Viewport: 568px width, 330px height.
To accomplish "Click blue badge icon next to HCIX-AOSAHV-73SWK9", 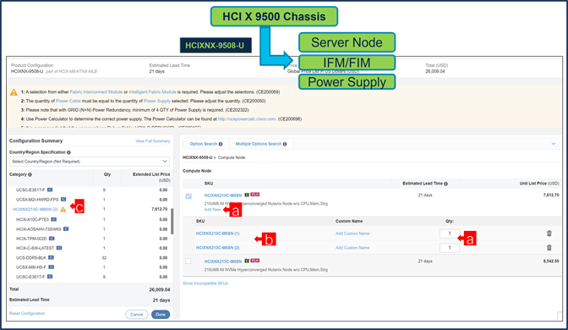I will 66,229.
